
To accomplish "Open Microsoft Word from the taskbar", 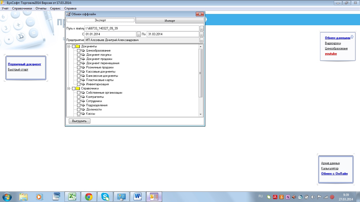I will 138,197.
